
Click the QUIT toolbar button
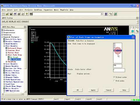tap(18, 21)
